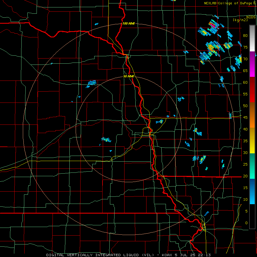Click the 'NIDS' label
257x257 pixels.
(251, 17)
